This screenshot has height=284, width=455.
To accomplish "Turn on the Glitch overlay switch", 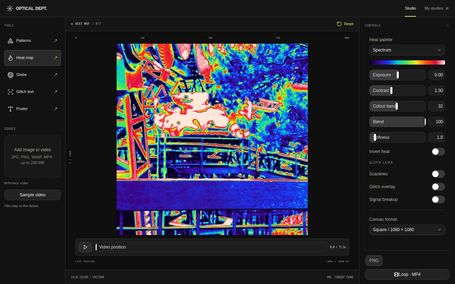I will [x=438, y=187].
